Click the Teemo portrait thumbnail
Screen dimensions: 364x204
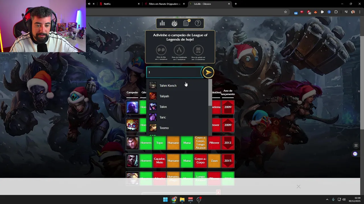(x=153, y=128)
